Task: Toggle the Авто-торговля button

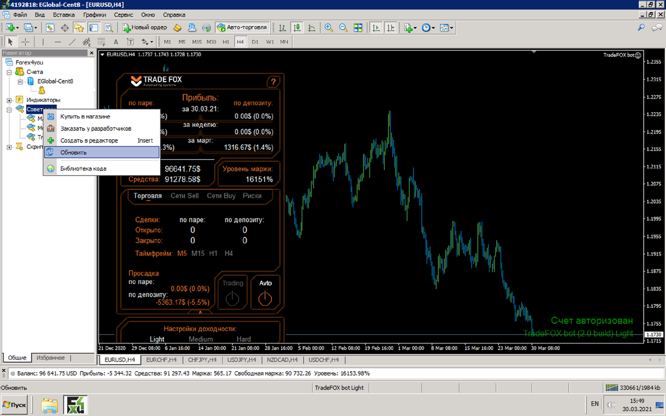Action: tap(242, 27)
